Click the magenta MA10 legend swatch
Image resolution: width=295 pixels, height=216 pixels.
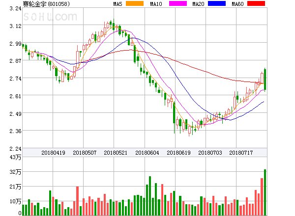(x=178, y=3)
